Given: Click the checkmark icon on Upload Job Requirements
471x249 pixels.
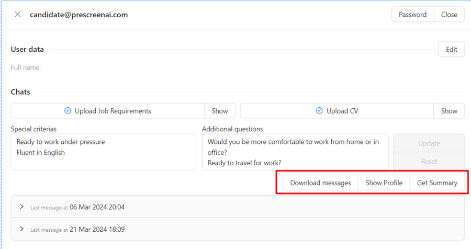Looking at the screenshot, I should (x=68, y=111).
